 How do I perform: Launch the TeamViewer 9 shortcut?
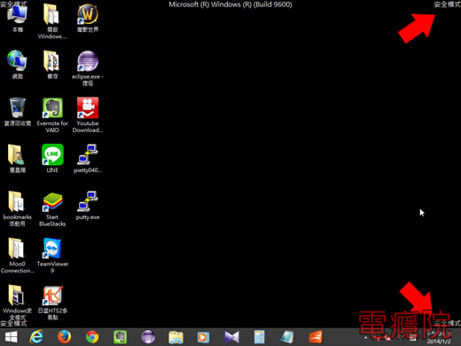52,256
